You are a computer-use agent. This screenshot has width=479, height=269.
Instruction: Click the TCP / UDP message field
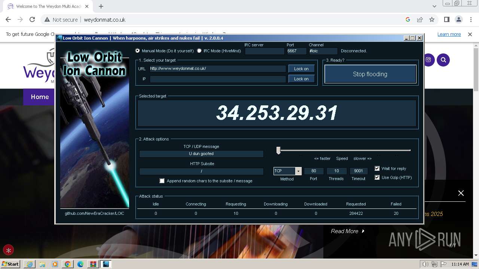tap(201, 154)
